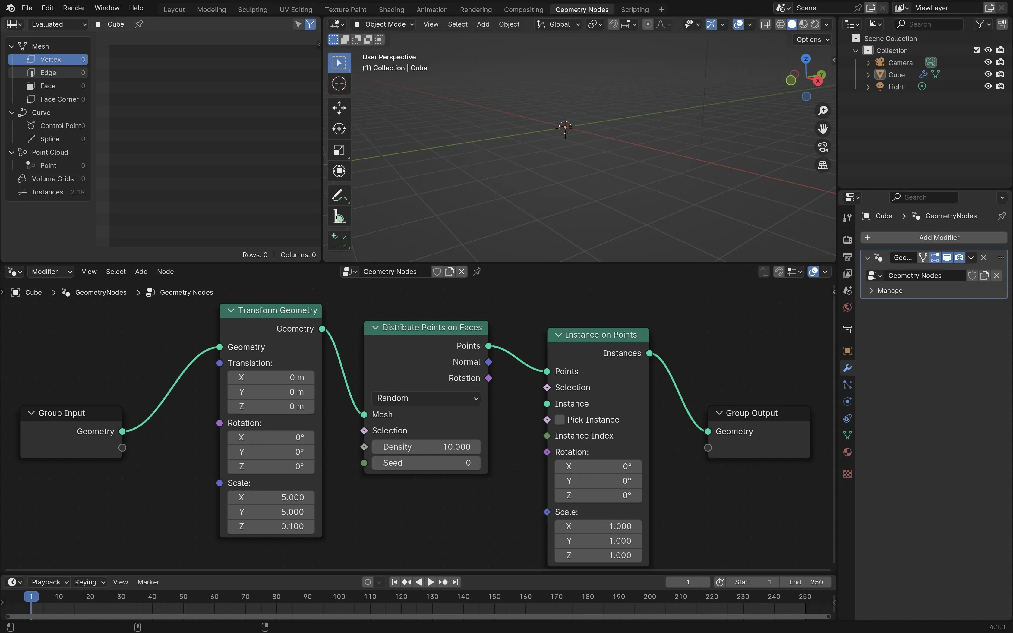
Task: Select the Move tool in viewport toolbar
Action: pos(339,108)
